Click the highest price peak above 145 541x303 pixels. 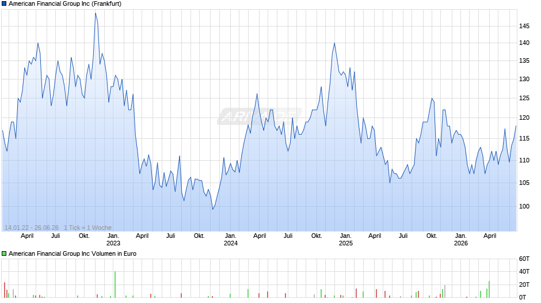coord(96,13)
